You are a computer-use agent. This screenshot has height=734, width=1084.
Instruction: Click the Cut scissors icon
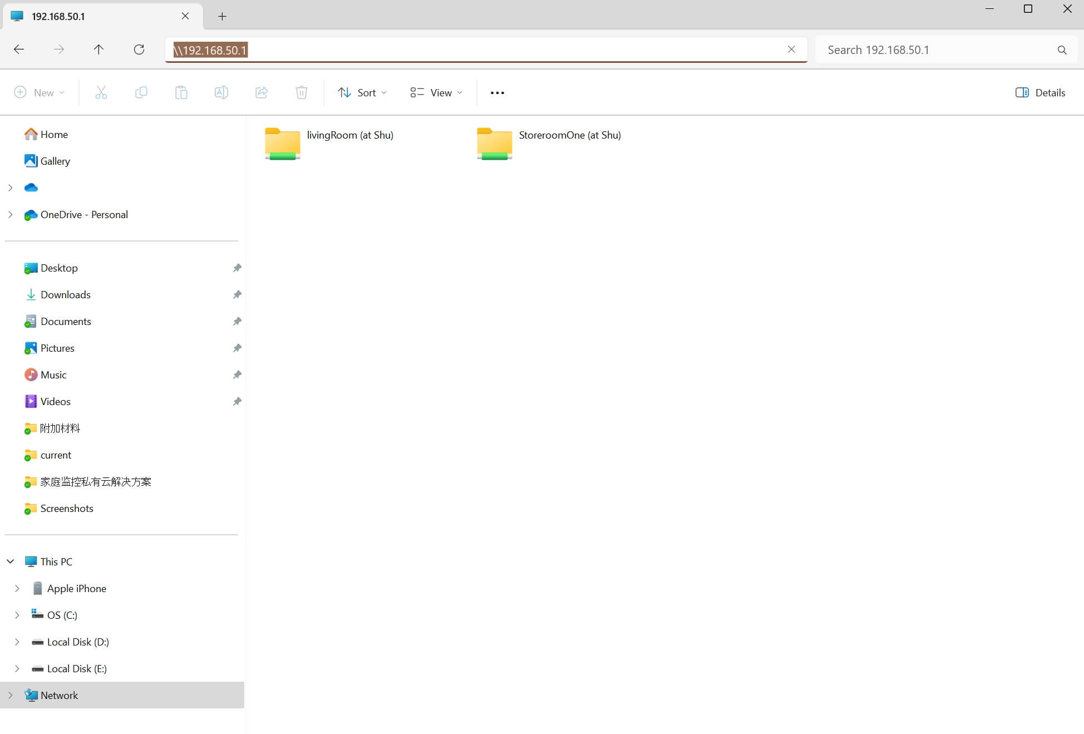click(x=101, y=92)
